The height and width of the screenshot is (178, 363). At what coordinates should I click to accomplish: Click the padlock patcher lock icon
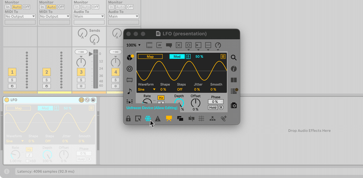pyautogui.click(x=128, y=118)
